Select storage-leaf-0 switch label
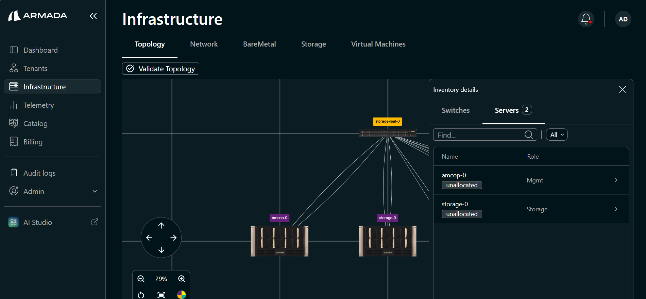646x299 pixels. [x=387, y=121]
